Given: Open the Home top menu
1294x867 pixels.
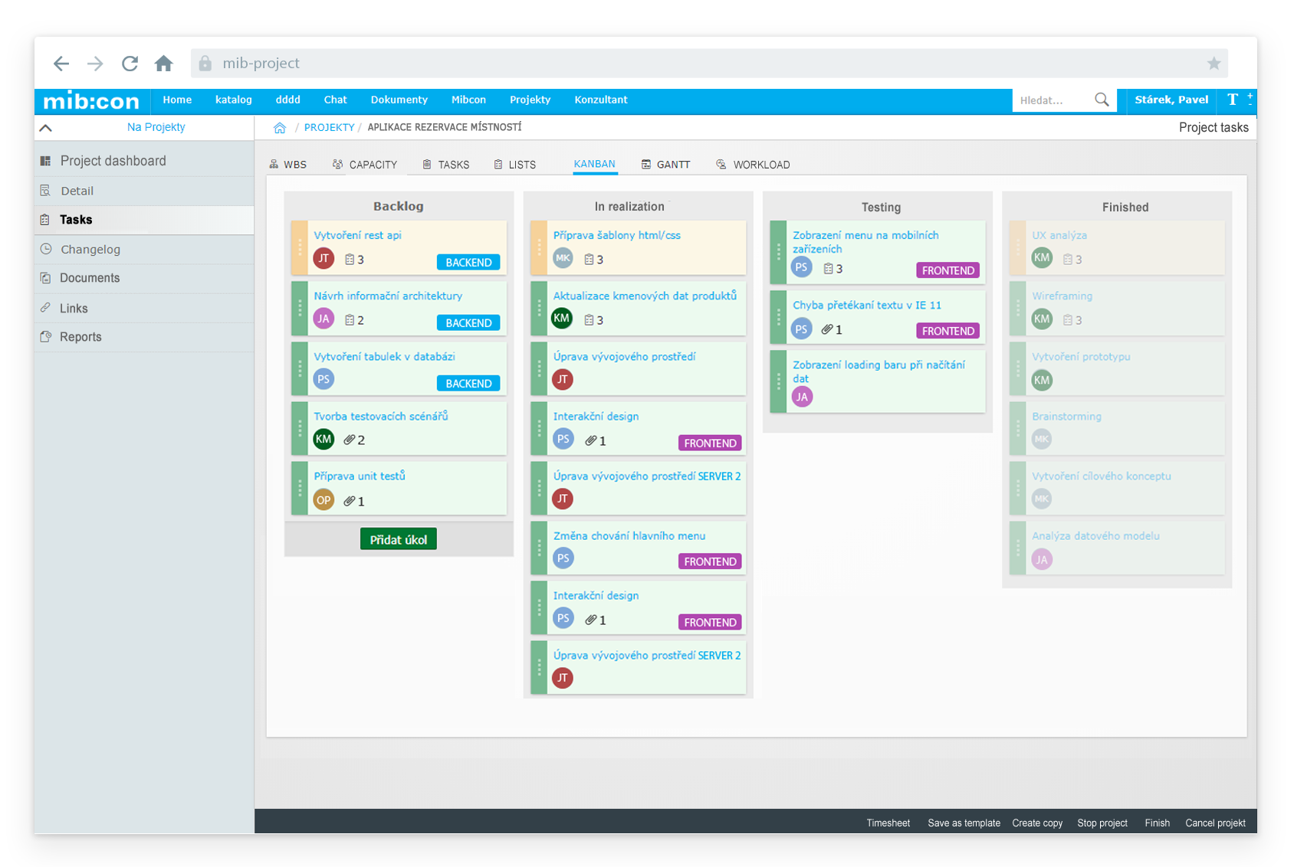Looking at the screenshot, I should [x=177, y=100].
